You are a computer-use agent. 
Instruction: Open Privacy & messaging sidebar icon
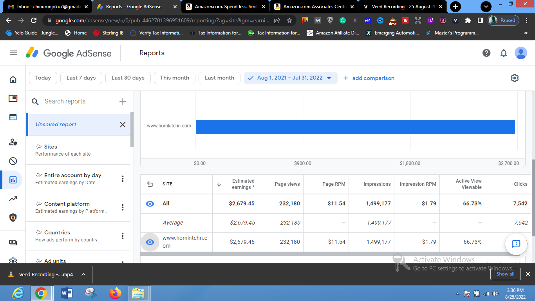[x=13, y=142]
